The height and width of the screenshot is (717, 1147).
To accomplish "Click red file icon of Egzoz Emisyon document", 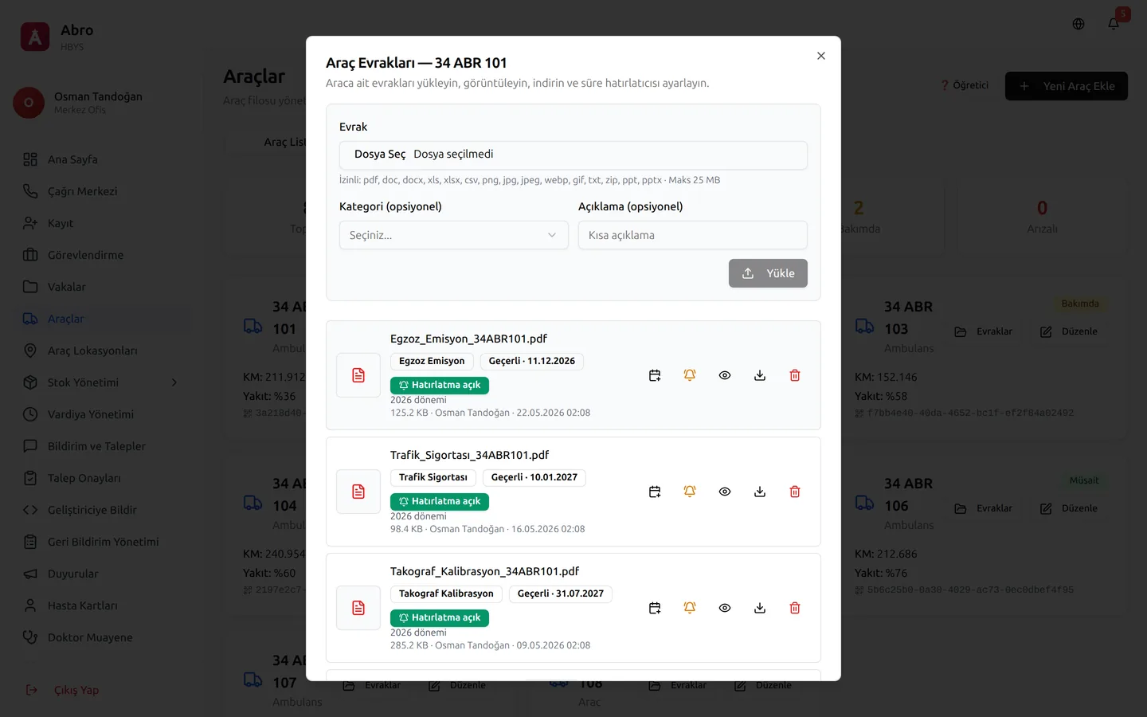I will (x=358, y=375).
